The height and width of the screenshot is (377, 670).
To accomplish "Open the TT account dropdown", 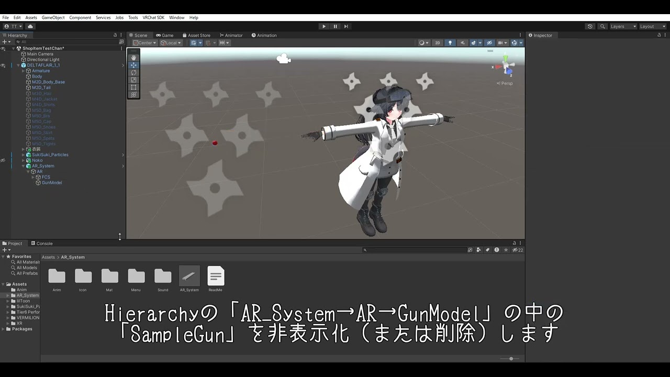I will pos(13,26).
